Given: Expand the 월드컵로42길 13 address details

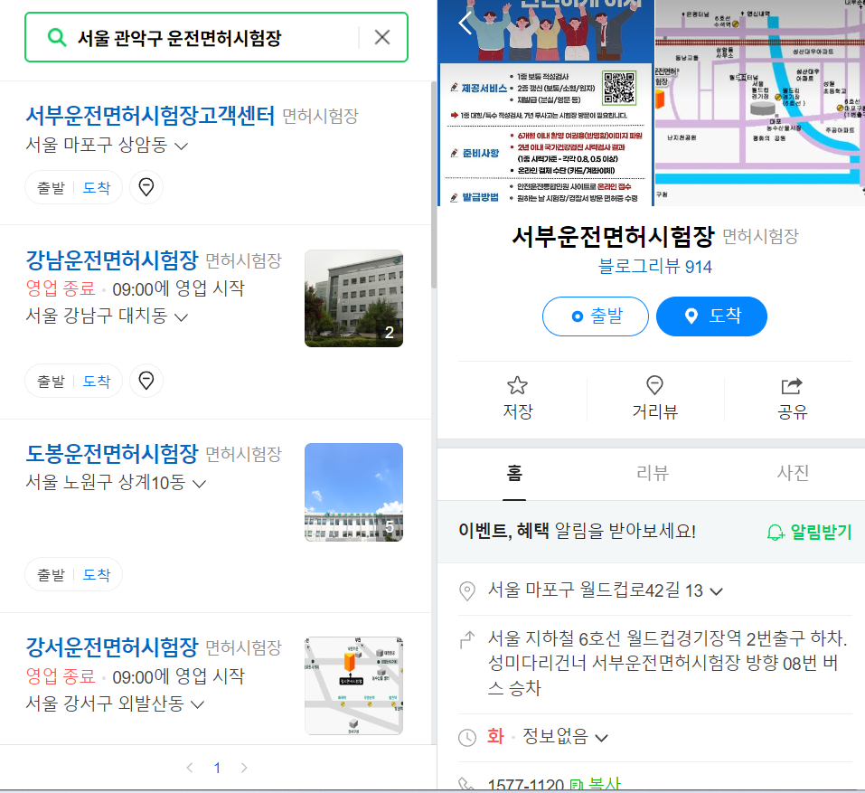Looking at the screenshot, I should (x=716, y=590).
